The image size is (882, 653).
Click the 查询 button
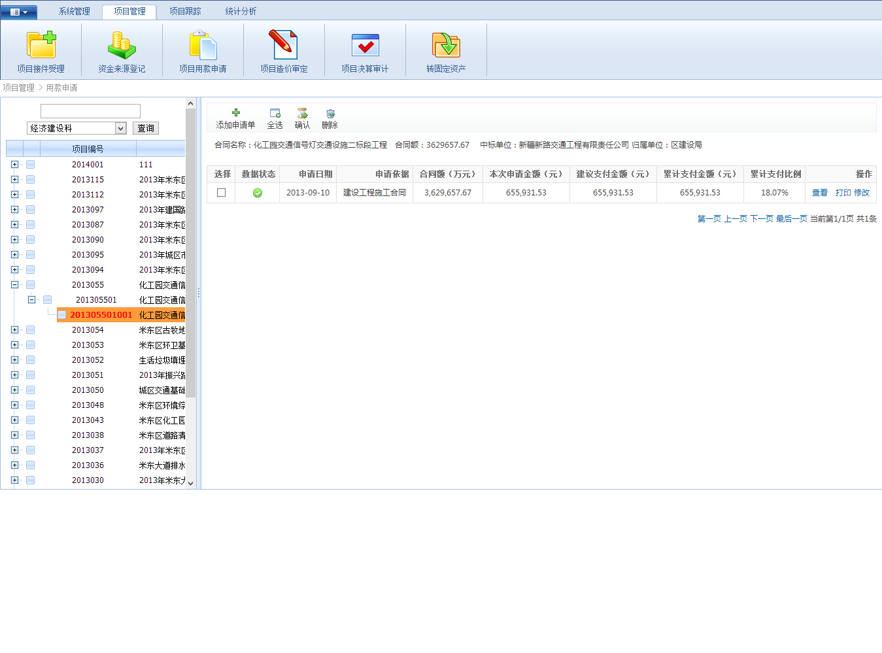146,129
